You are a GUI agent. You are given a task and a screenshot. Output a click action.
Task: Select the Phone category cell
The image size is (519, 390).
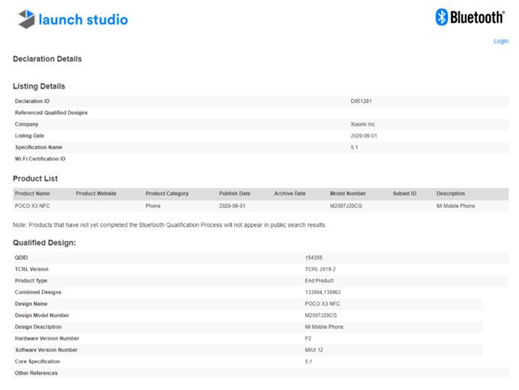click(153, 206)
